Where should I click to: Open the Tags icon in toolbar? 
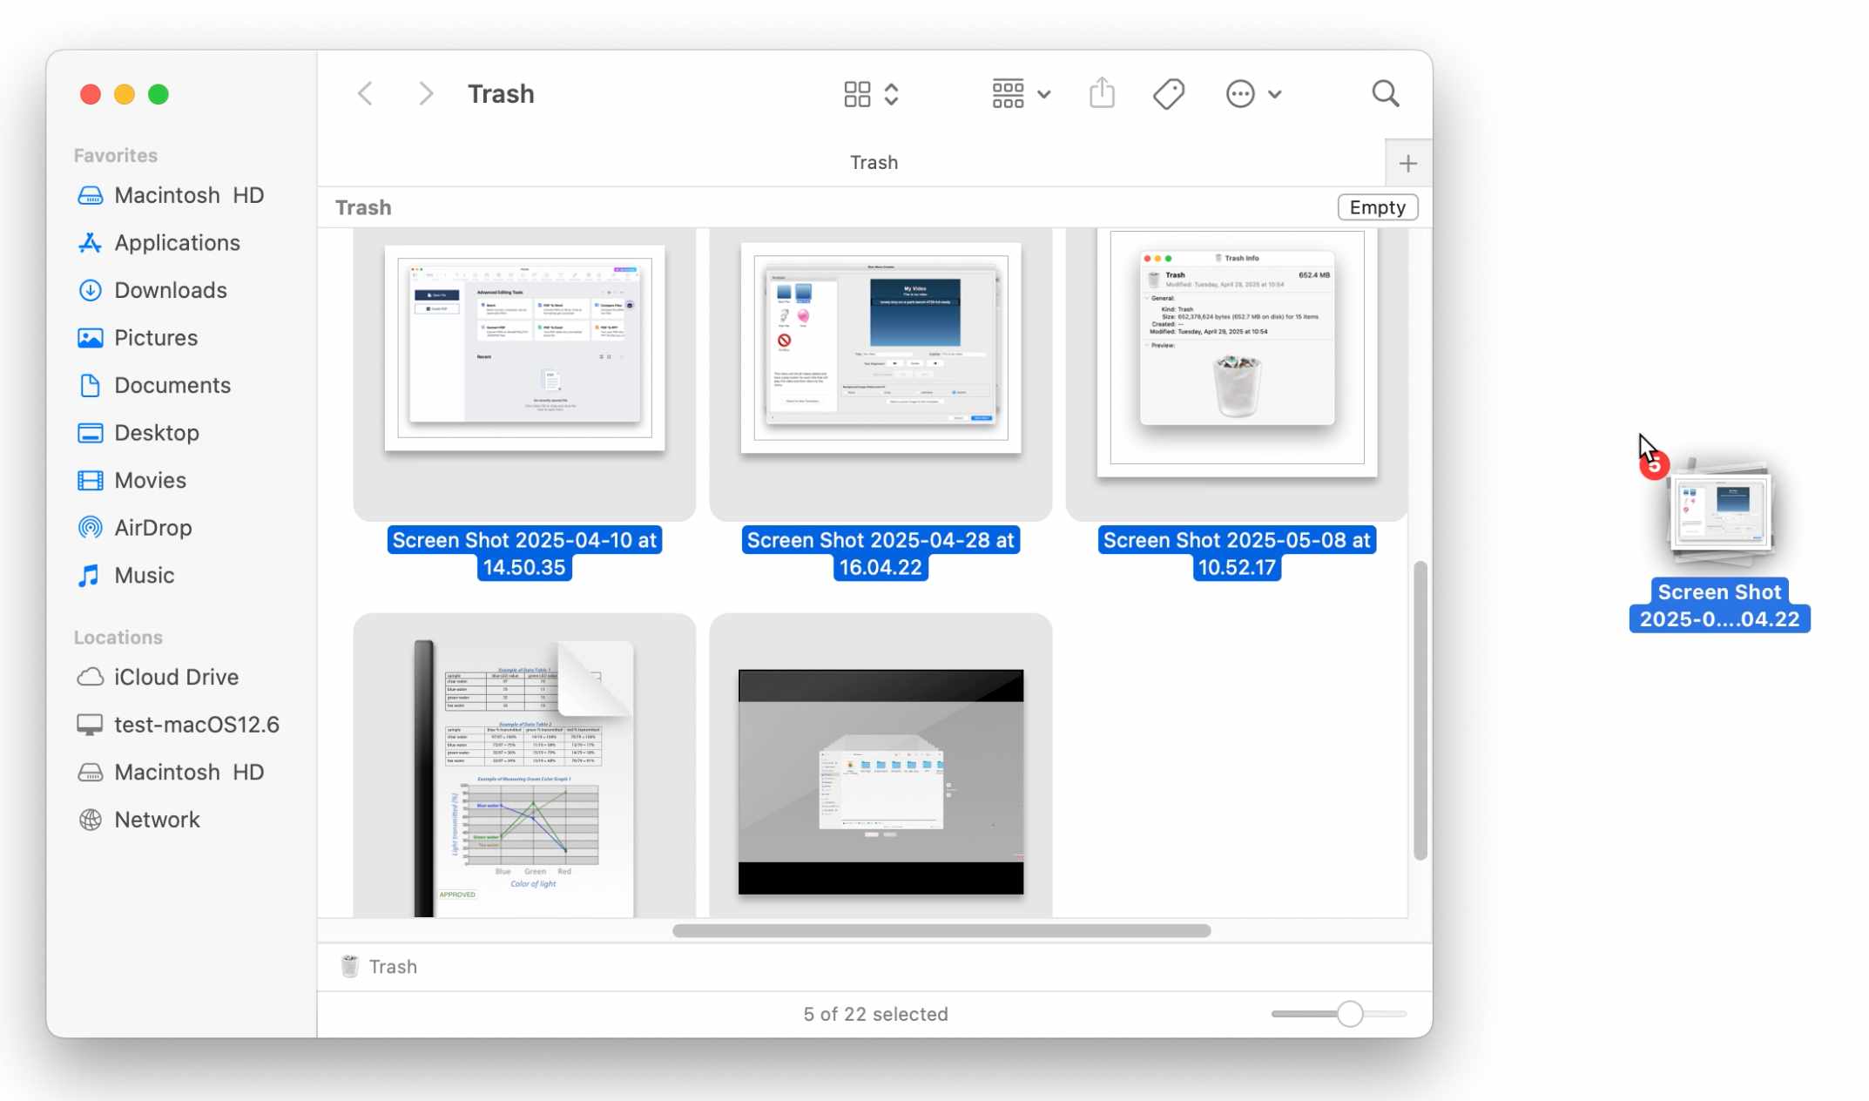pos(1168,93)
